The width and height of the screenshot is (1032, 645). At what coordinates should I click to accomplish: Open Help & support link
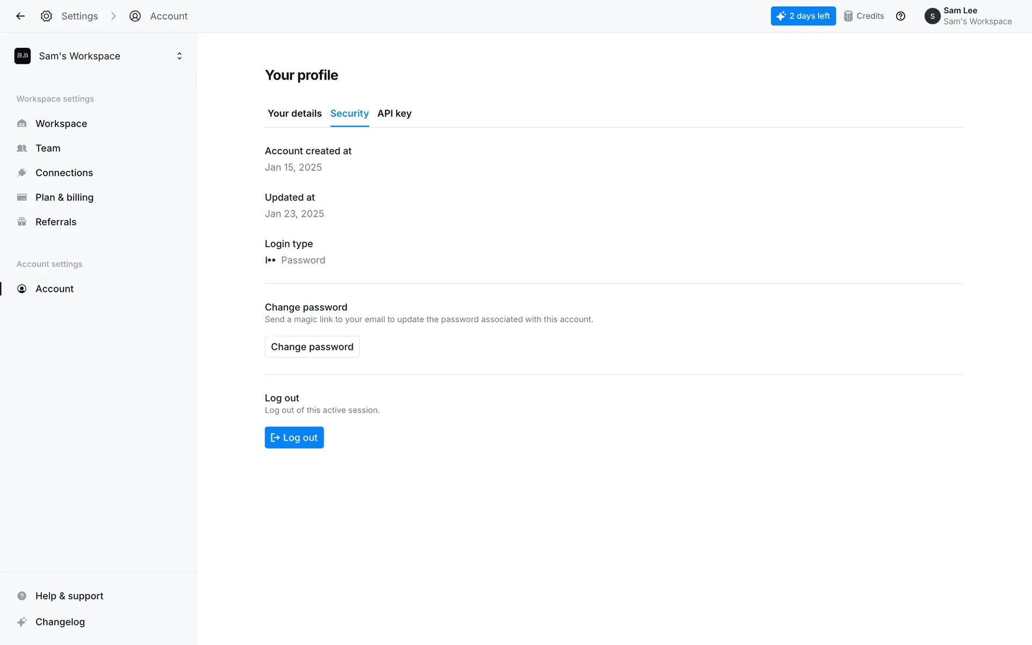click(x=69, y=596)
